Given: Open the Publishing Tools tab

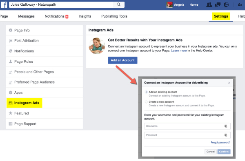Looking at the screenshot, I should (114, 16).
